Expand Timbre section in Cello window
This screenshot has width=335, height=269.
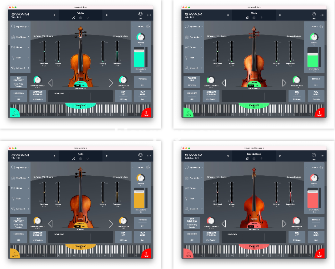pos(20,188)
